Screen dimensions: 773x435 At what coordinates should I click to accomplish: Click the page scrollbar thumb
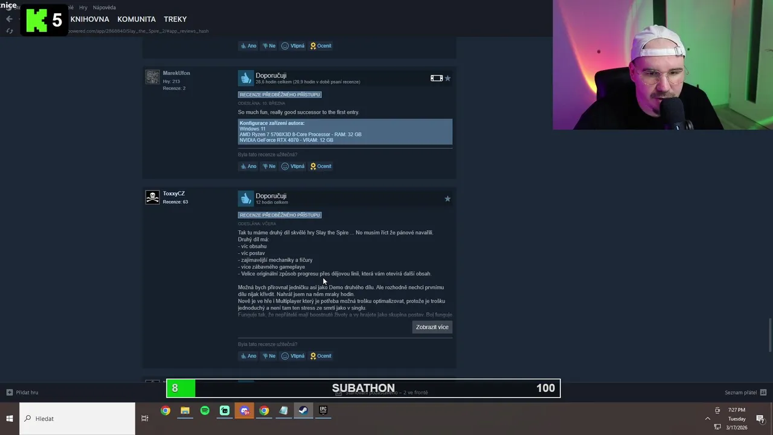tap(770, 334)
